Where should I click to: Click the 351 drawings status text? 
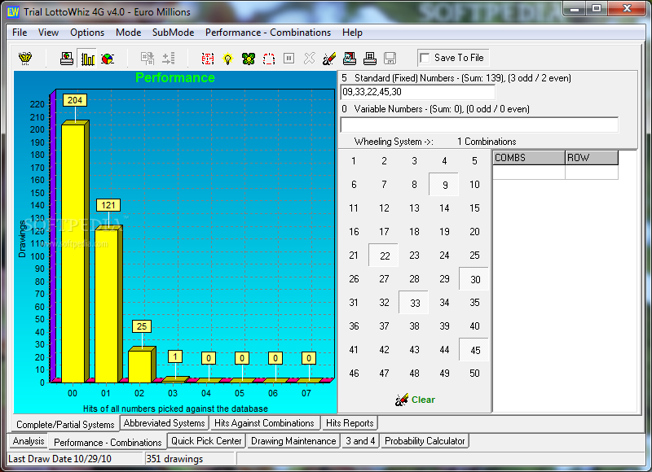[174, 459]
